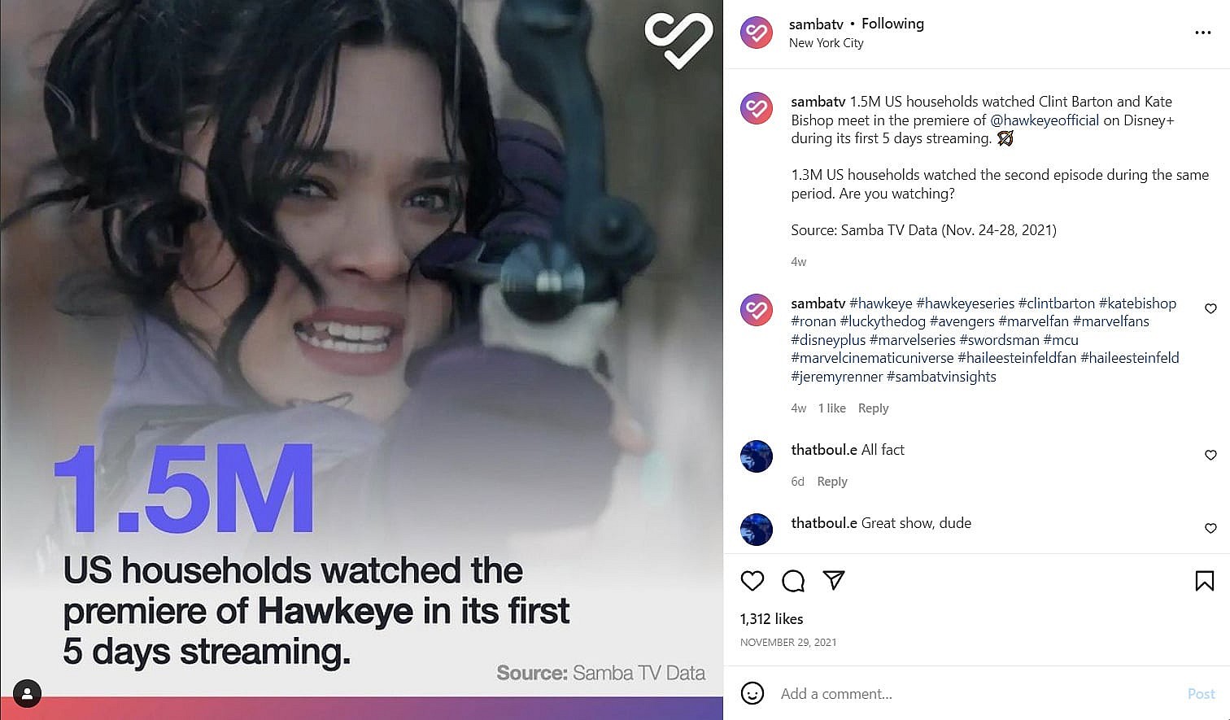Like thatboul.e's 'All fact' comment
The image size is (1230, 720).
tap(1210, 456)
